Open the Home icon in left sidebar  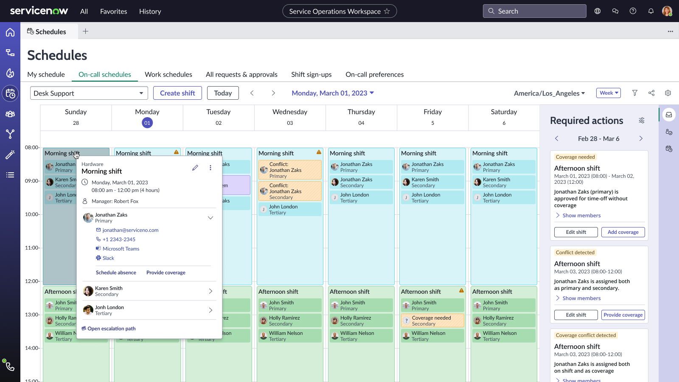click(x=10, y=32)
